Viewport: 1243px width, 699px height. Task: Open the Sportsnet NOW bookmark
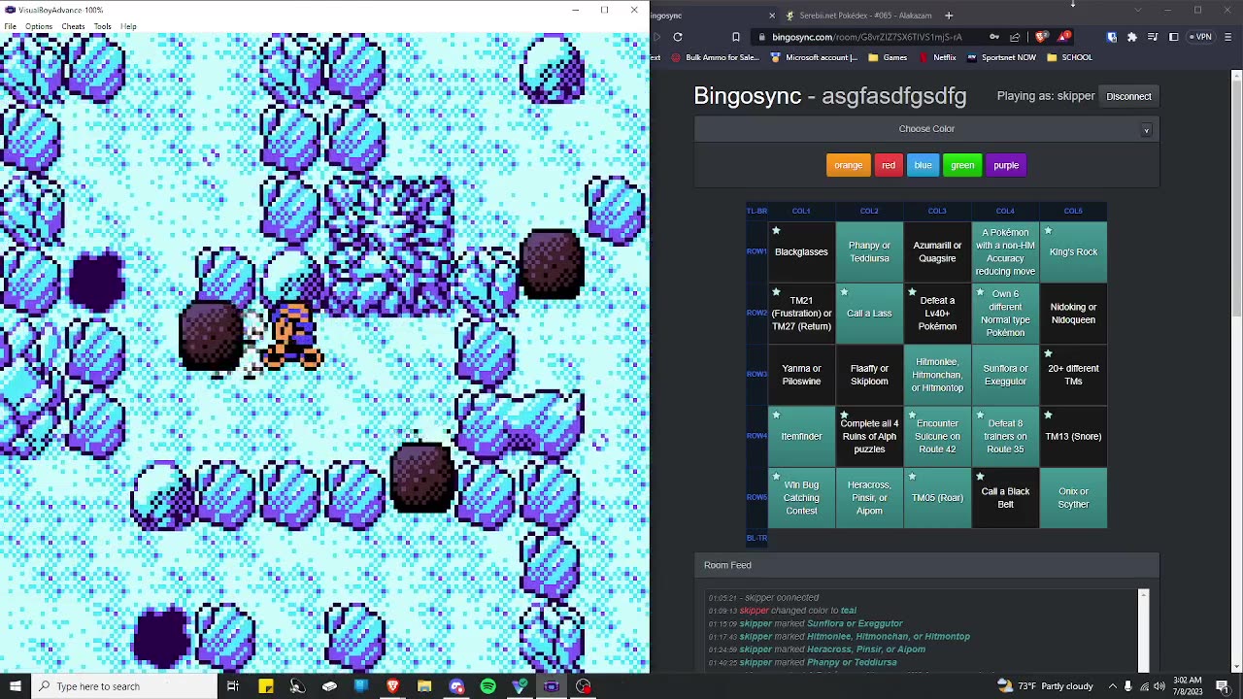click(x=1001, y=57)
